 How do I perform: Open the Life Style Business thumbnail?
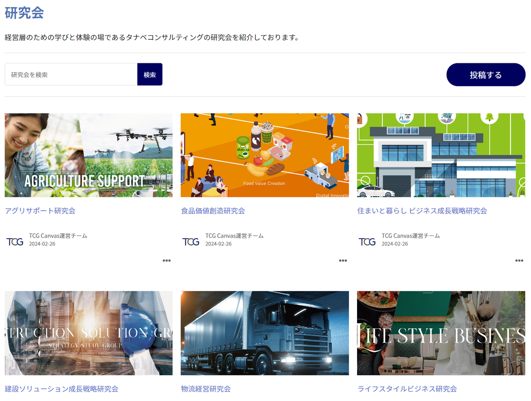point(441,333)
